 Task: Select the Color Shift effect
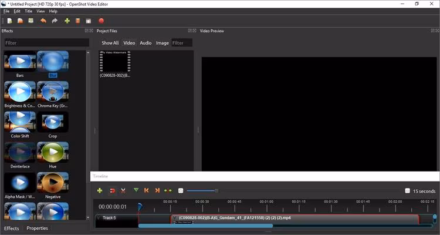coord(20,125)
